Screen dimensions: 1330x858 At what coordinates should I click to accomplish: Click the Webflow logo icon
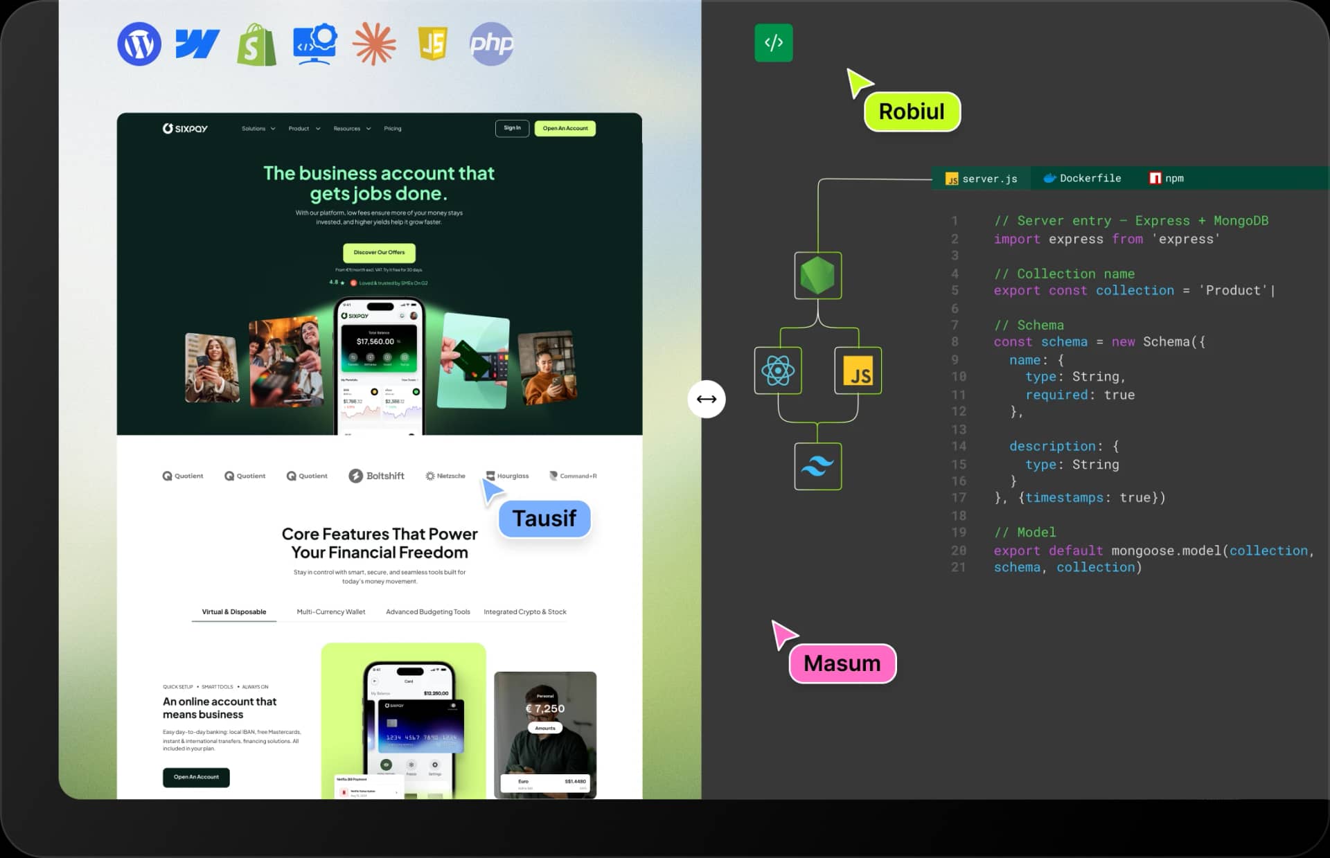[x=197, y=44]
